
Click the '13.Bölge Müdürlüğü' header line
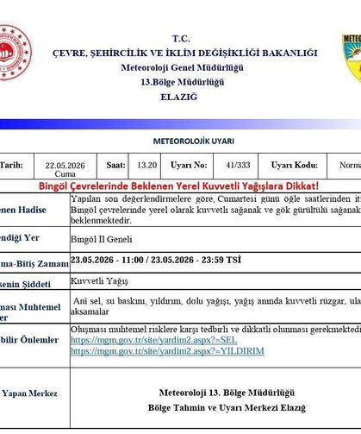coord(183,82)
